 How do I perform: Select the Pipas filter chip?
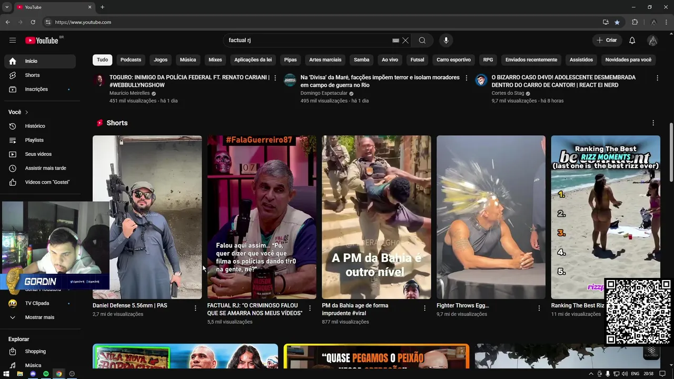[291, 60]
